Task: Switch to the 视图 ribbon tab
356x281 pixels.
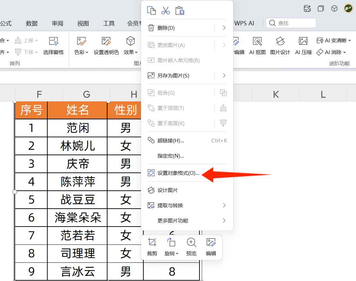Action: (x=83, y=23)
